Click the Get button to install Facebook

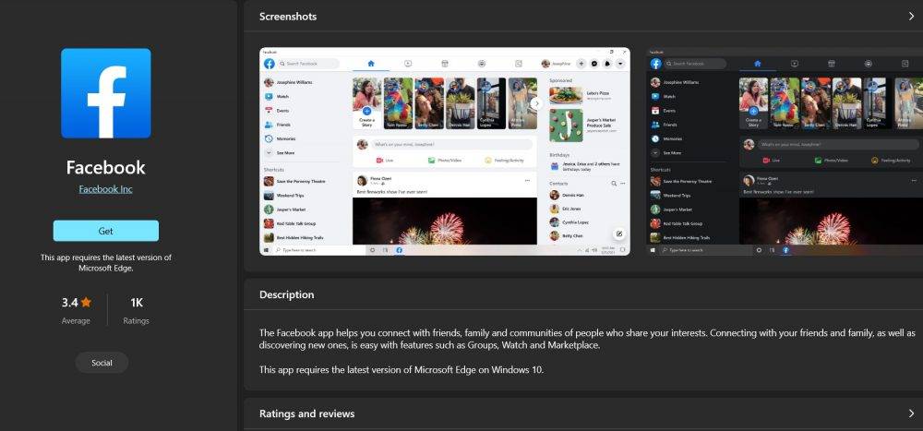point(106,231)
